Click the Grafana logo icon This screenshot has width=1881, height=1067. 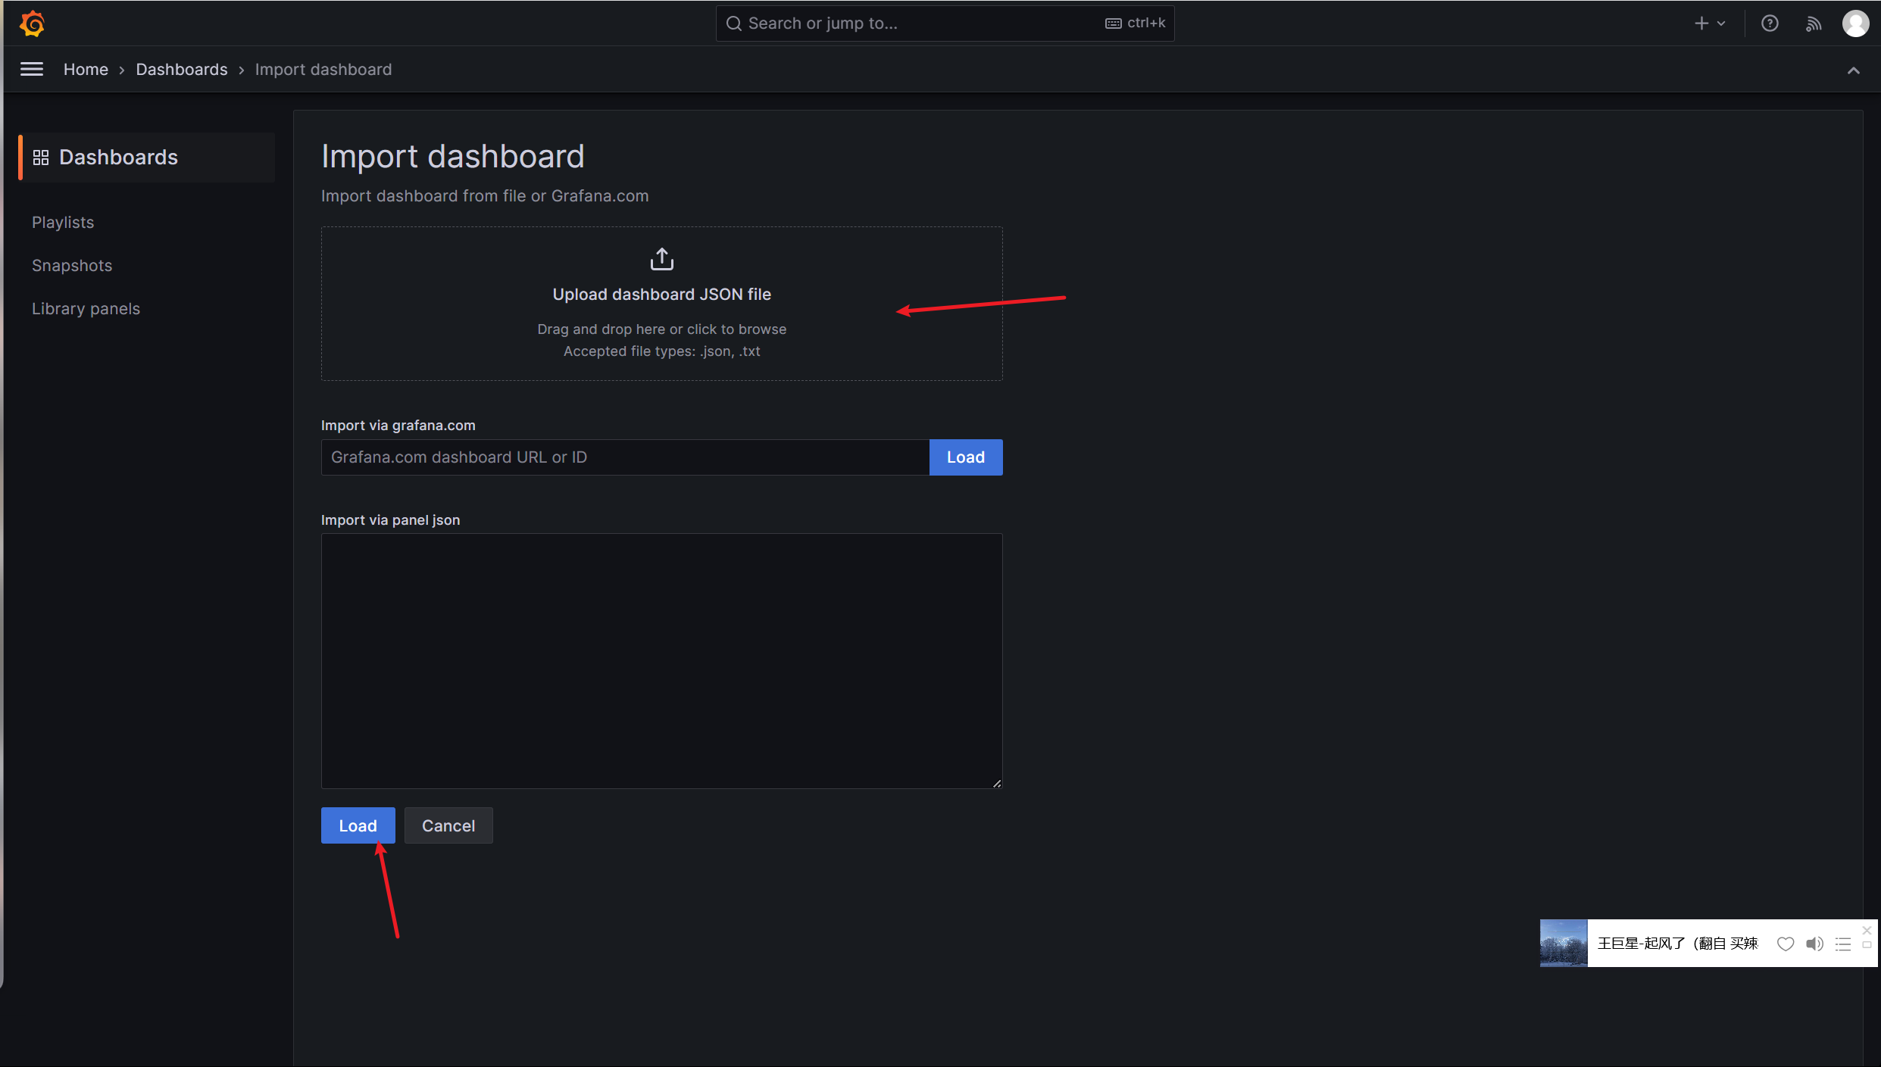(32, 23)
